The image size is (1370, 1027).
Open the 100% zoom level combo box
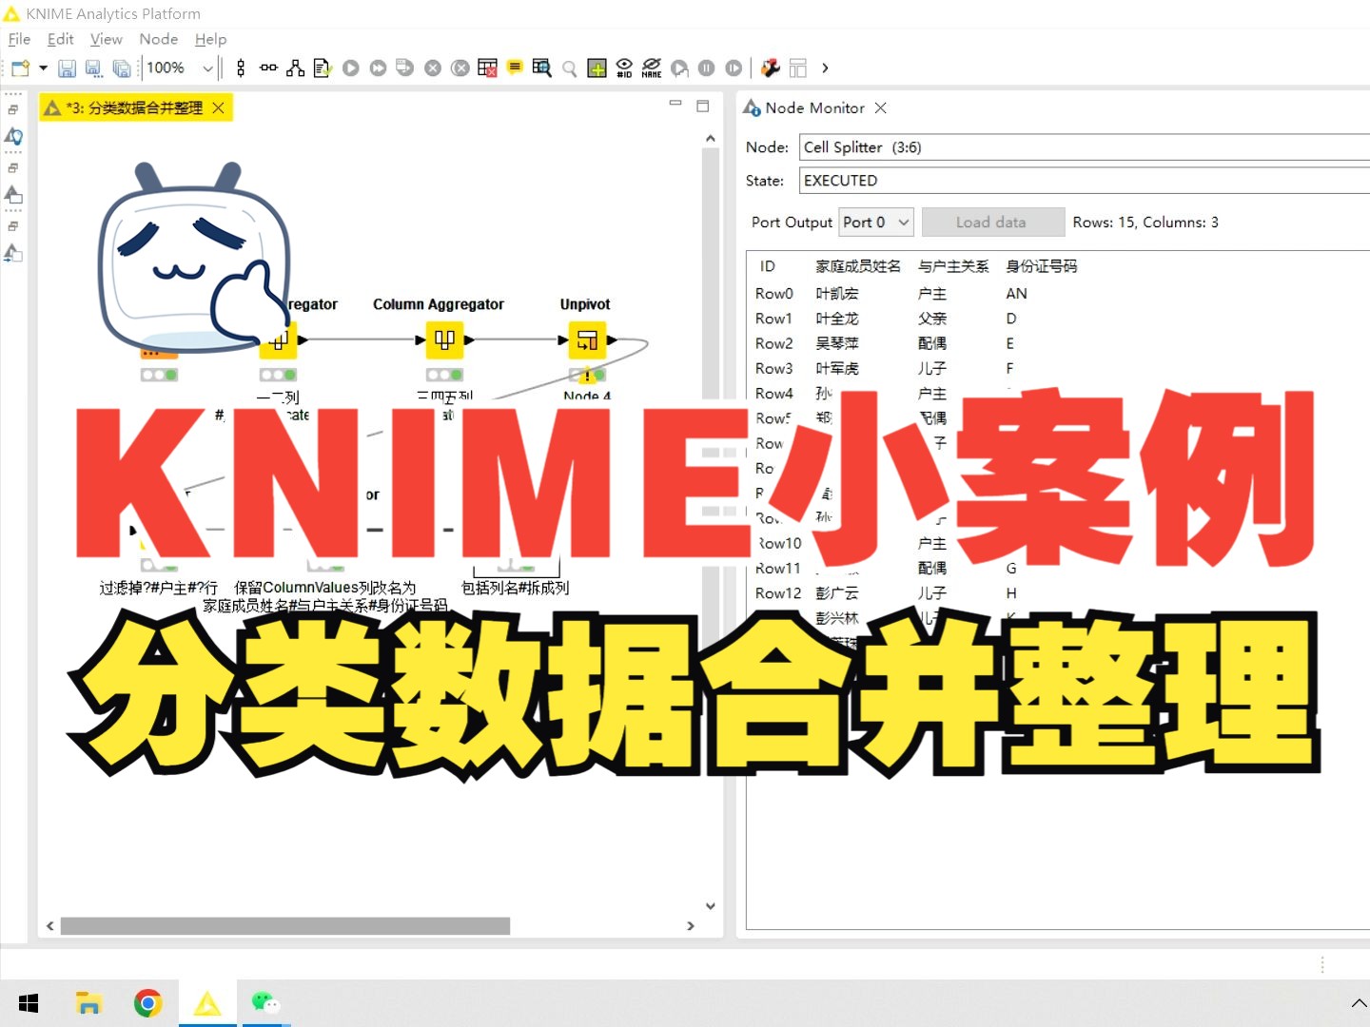(180, 68)
